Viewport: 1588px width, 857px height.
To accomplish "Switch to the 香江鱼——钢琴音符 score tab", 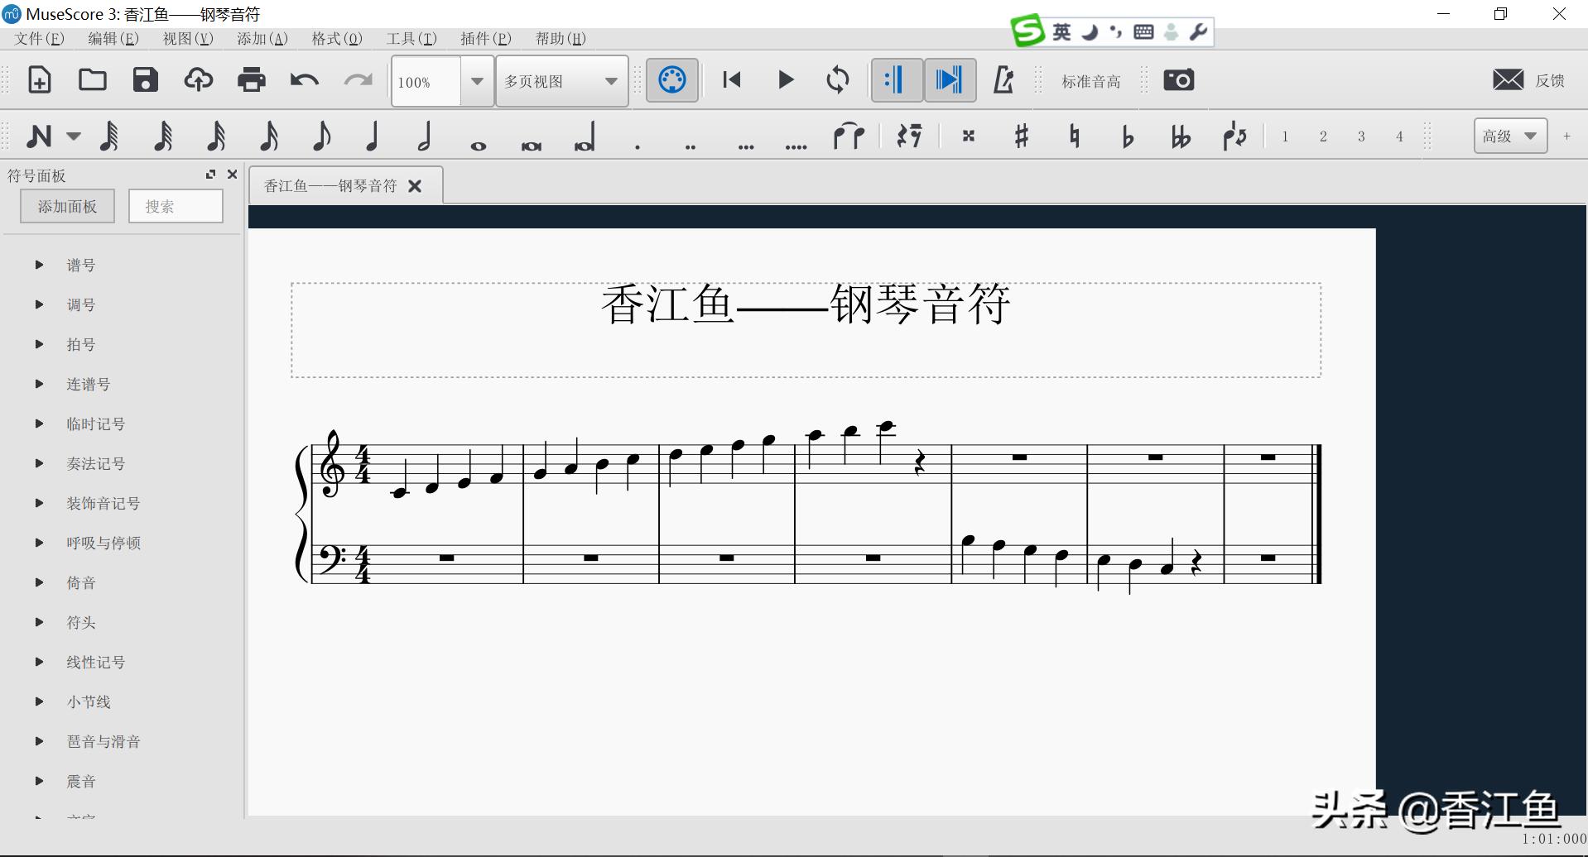I will point(329,184).
